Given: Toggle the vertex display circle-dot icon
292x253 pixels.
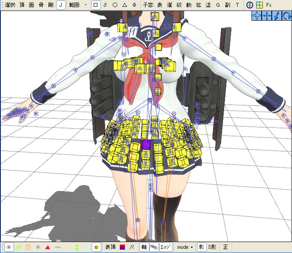Looking at the screenshot, I should pos(9,247).
